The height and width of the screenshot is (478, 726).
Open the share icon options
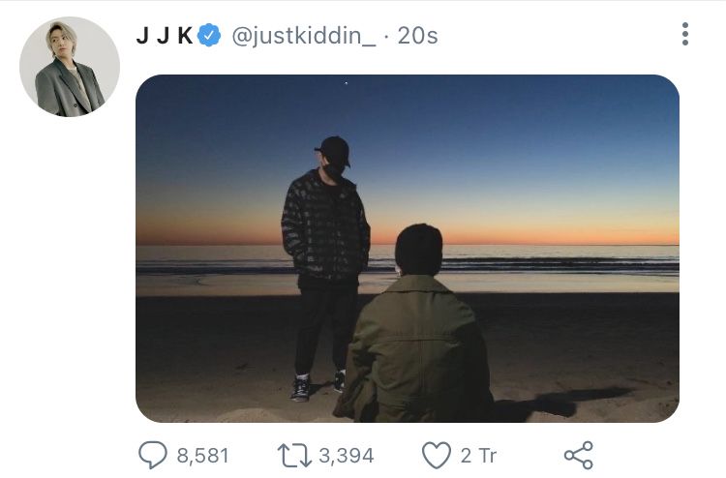[x=579, y=456]
